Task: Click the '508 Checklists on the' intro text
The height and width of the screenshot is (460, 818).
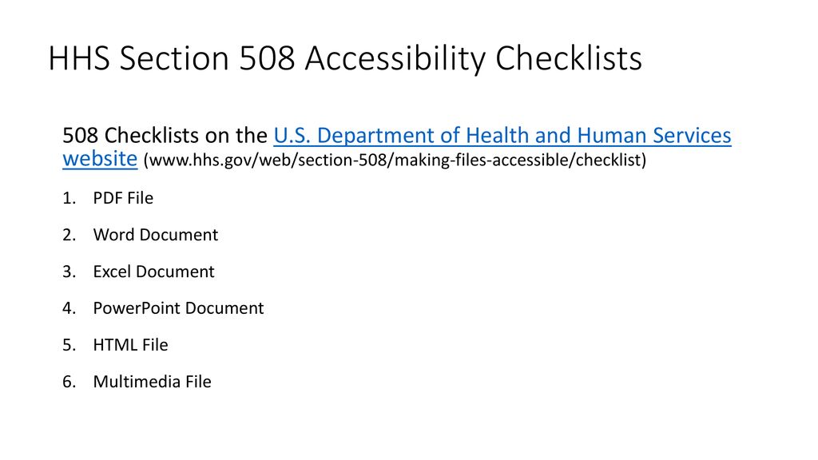Action: [165, 136]
